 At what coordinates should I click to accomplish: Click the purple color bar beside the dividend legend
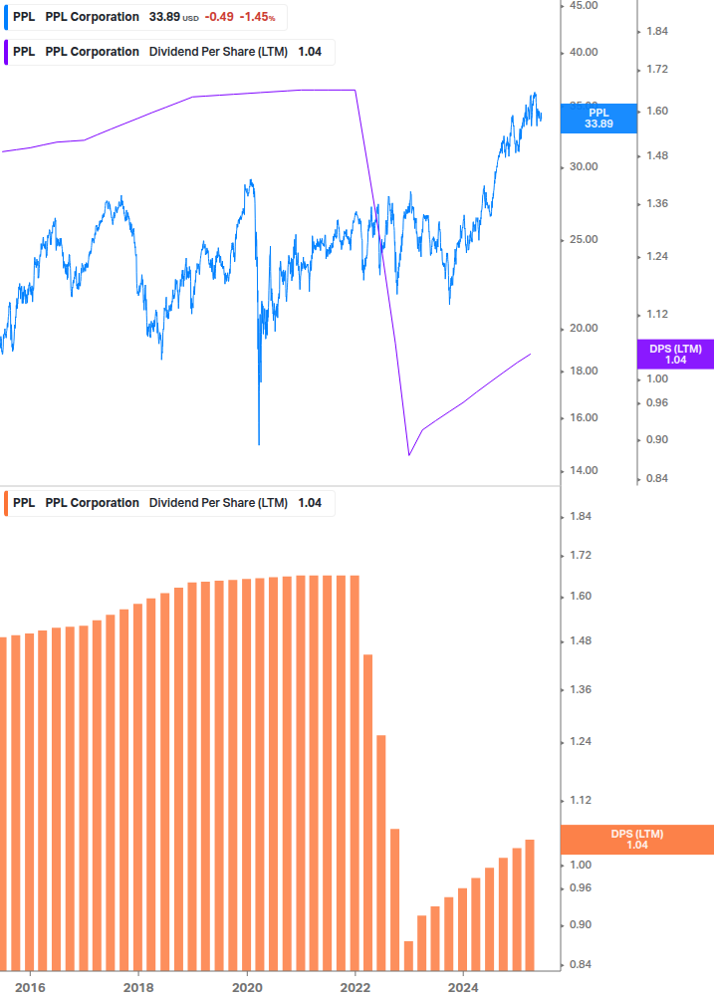point(6,53)
